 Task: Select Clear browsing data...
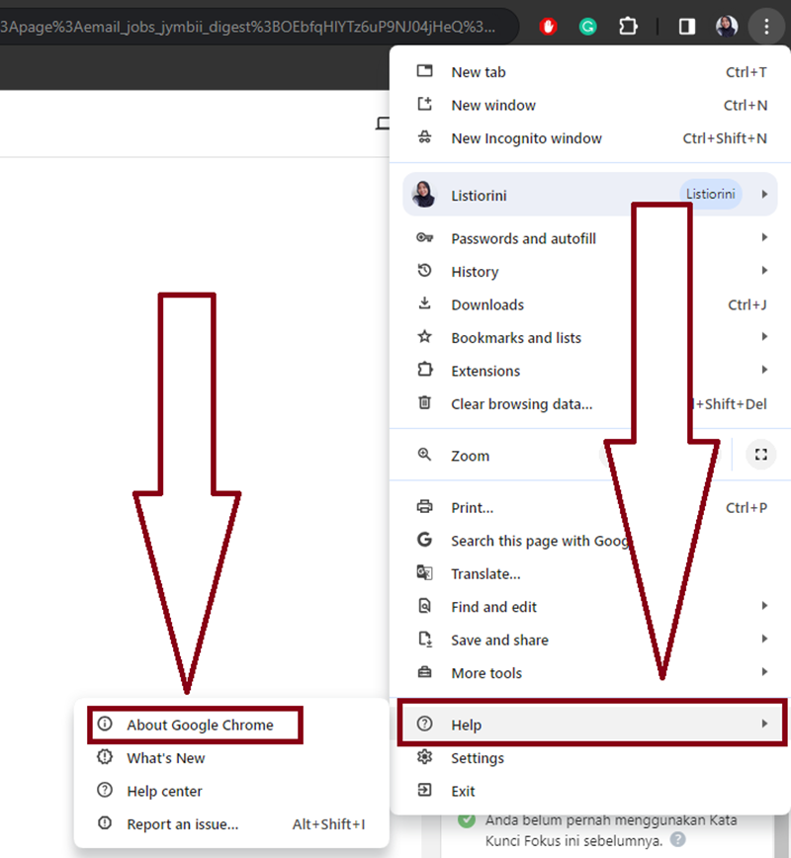[x=591, y=404]
